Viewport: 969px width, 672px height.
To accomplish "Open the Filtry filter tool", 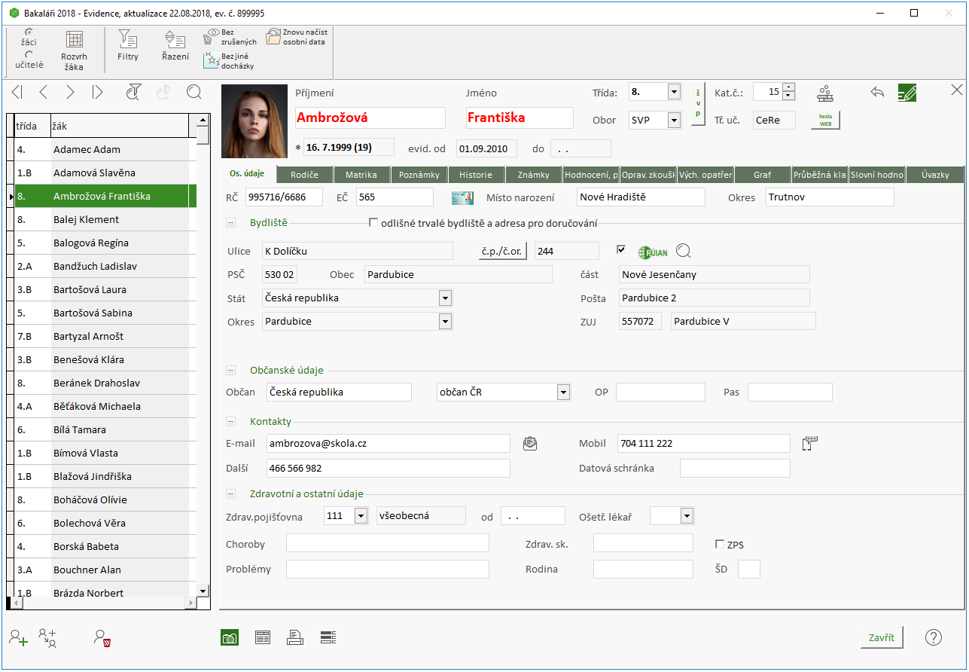I will point(128,47).
